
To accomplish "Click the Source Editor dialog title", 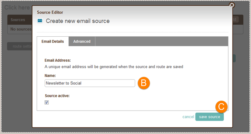I will pyautogui.click(x=50, y=12).
